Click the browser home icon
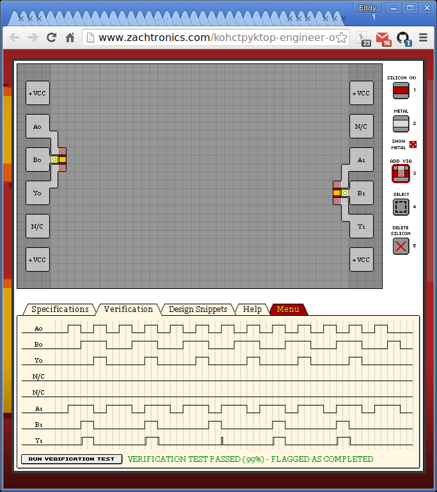Image resolution: width=437 pixels, height=492 pixels. [x=70, y=38]
